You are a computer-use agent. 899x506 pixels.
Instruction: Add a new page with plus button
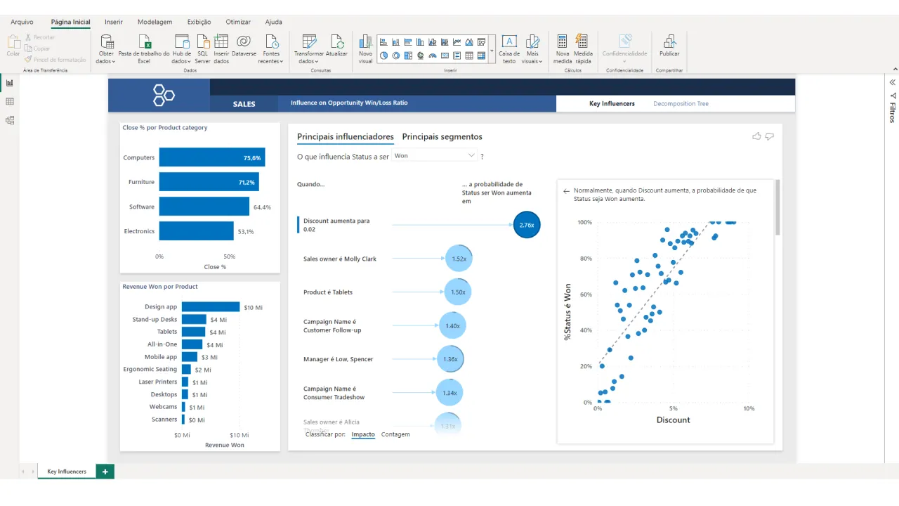point(105,472)
